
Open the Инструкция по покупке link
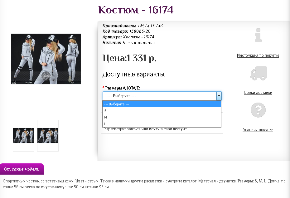[x=258, y=56]
